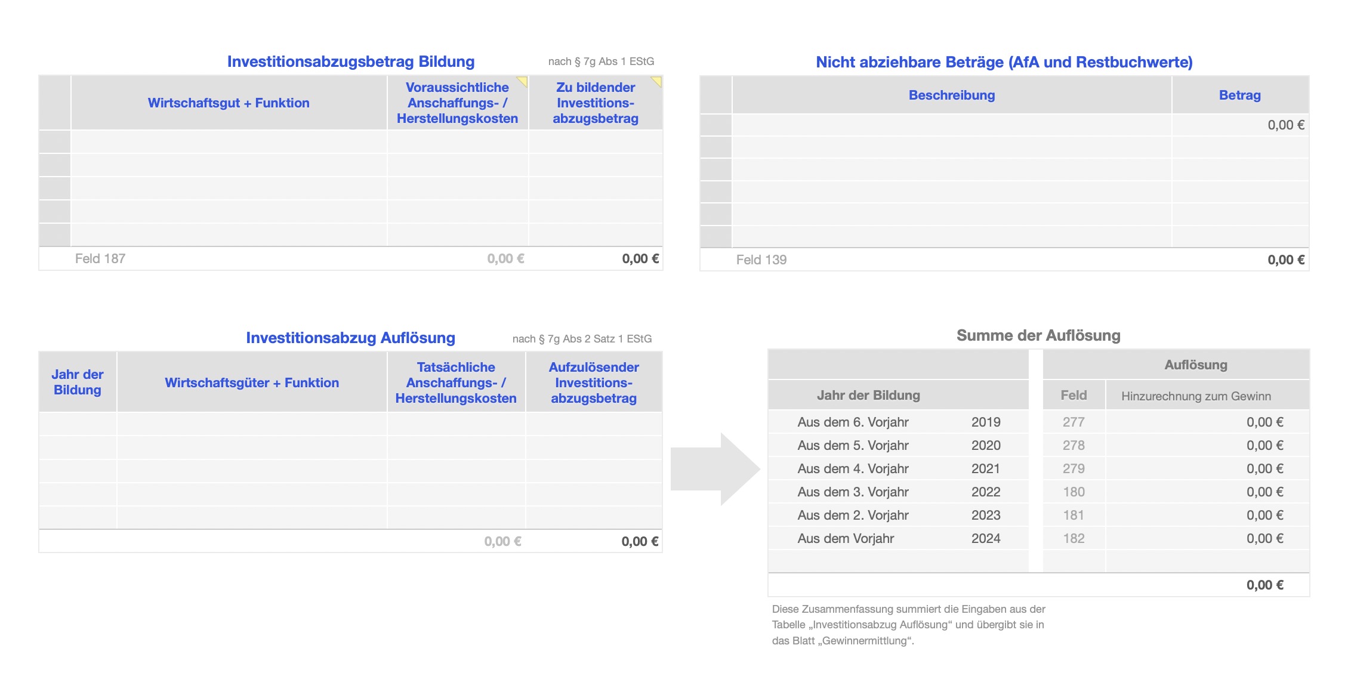1351x679 pixels.
Task: Click the Nicht abziehbare Beträge table title
Action: 1004,62
